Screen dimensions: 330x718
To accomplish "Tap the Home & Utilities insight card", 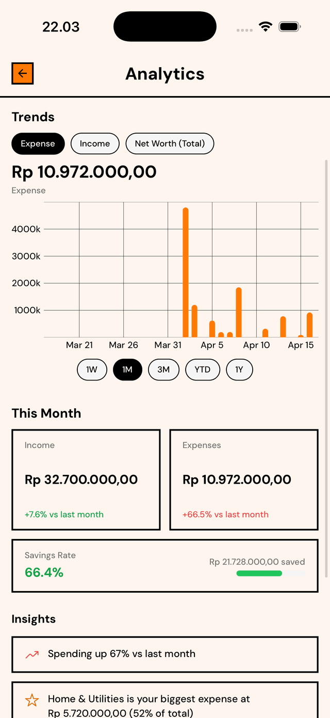I will point(165,700).
